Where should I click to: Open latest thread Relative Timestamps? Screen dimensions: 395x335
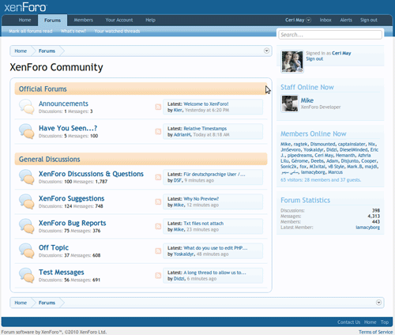[205, 129]
